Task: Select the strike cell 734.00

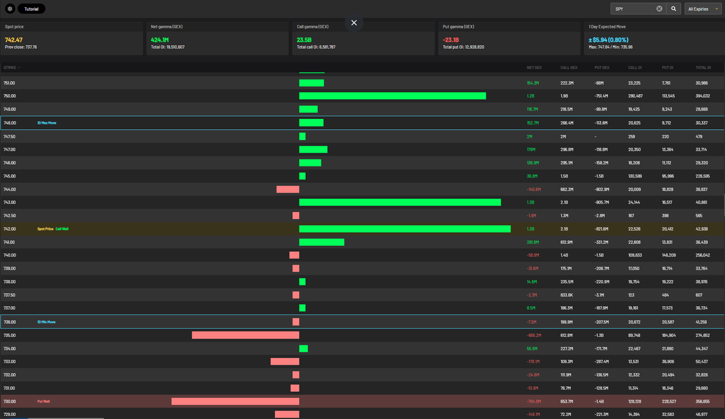Action: (10, 348)
